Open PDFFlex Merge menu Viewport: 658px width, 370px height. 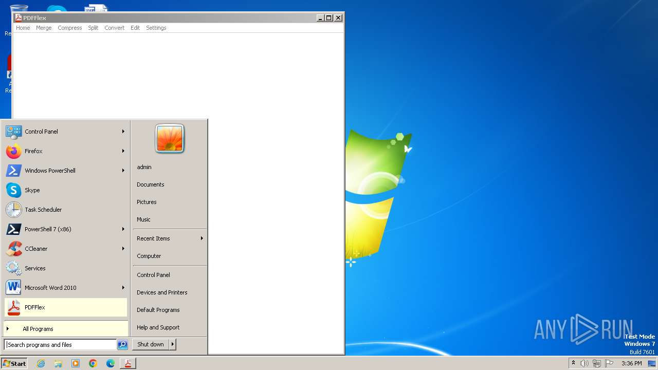click(44, 28)
